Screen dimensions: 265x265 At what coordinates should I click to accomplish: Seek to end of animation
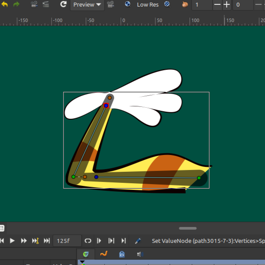point(47,241)
